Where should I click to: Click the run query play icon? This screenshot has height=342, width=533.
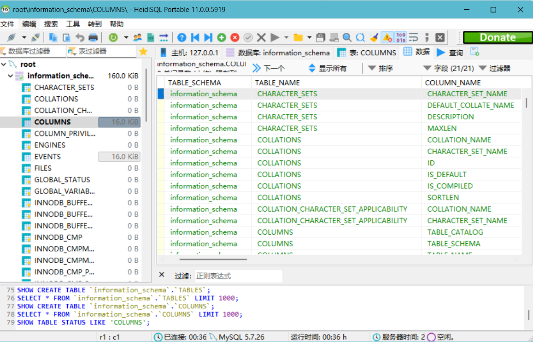click(x=275, y=37)
